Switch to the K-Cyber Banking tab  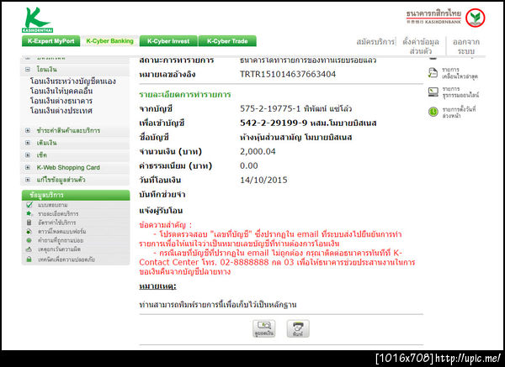(109, 41)
